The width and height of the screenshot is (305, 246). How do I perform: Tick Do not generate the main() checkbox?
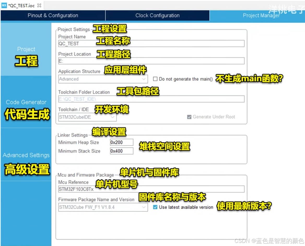155,79
